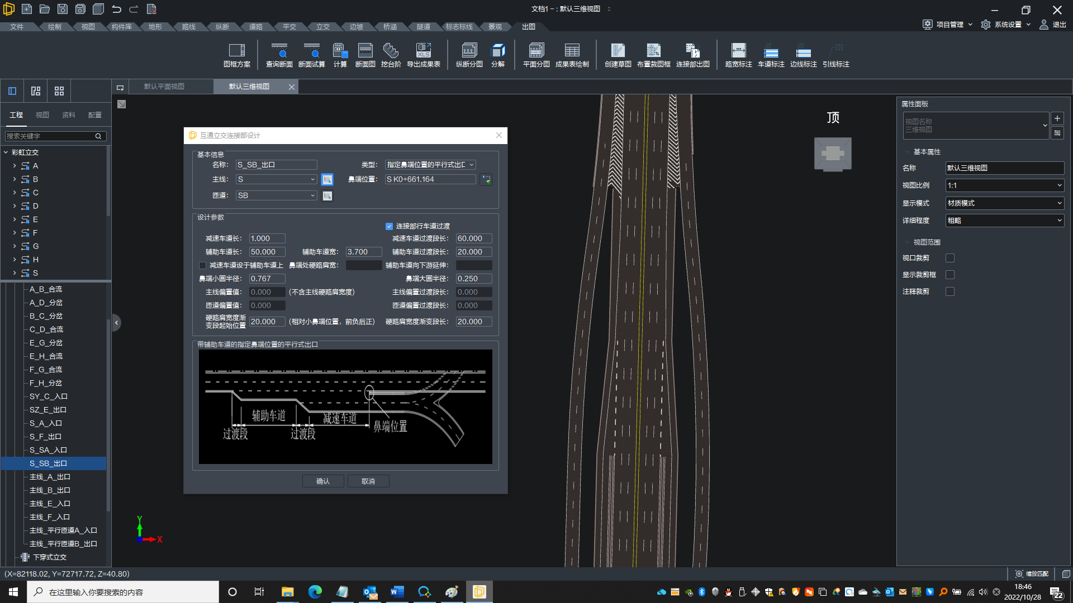
Task: Uncheck 连接部行车道过渡 checkbox
Action: click(x=390, y=227)
